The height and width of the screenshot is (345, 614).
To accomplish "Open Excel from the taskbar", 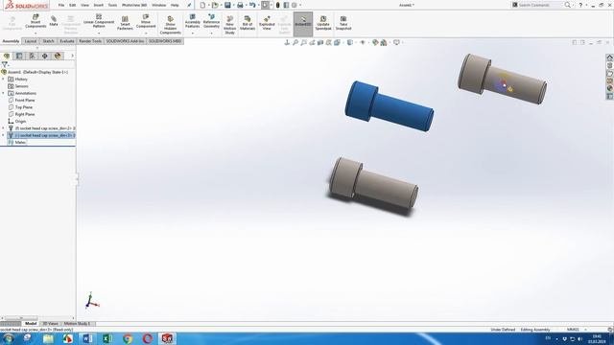I will tap(107, 338).
